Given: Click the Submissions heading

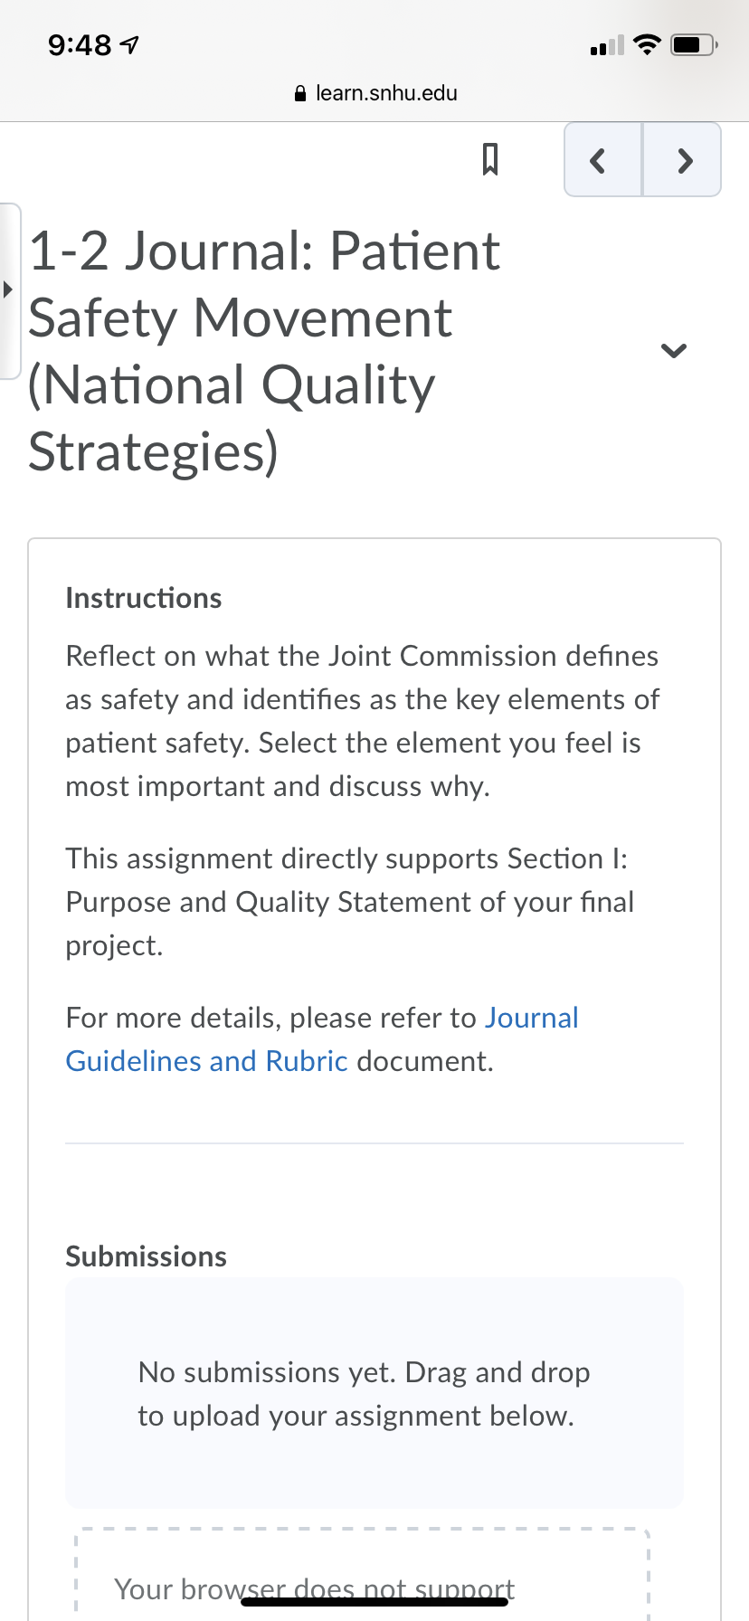Looking at the screenshot, I should point(147,1256).
